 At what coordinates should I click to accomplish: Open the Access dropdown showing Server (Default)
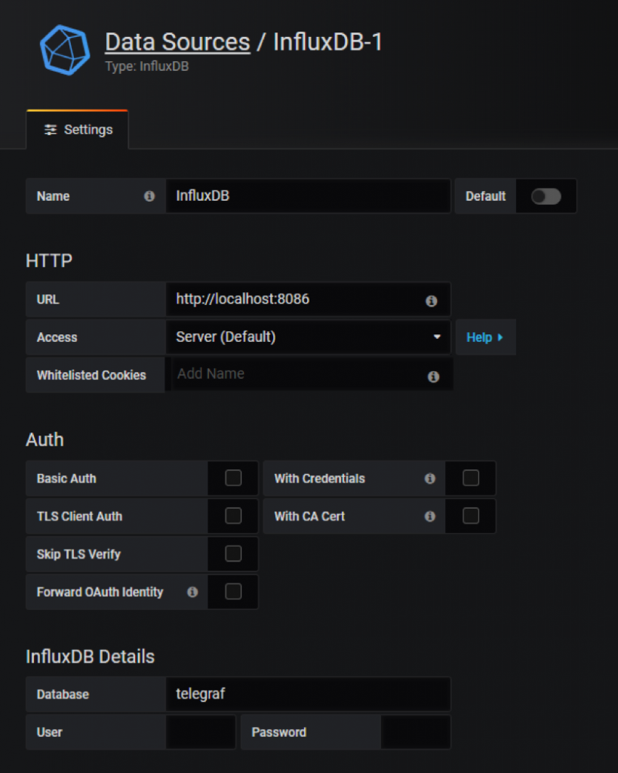point(308,337)
